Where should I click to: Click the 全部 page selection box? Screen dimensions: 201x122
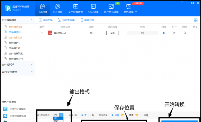tap(113, 33)
